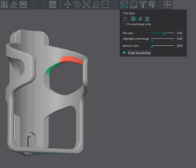The width and height of the screenshot is (196, 168).
Task: Select the Move tool
Action: pos(68,4)
